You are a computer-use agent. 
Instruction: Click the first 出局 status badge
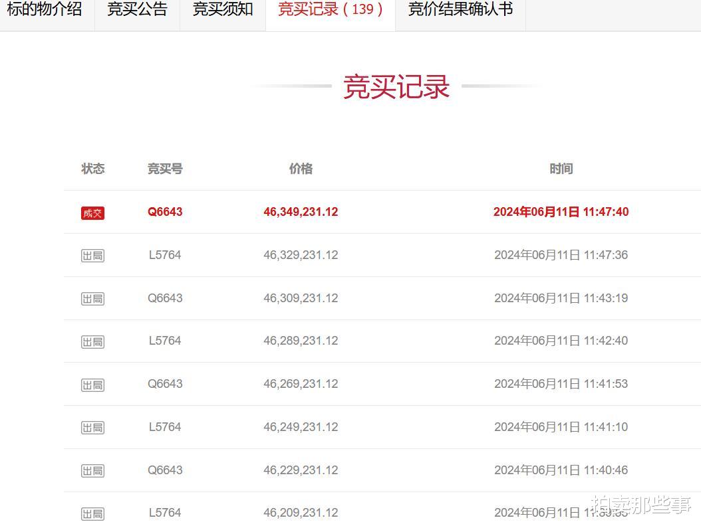pyautogui.click(x=92, y=255)
